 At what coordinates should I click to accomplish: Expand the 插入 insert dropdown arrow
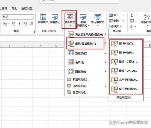click(123, 15)
